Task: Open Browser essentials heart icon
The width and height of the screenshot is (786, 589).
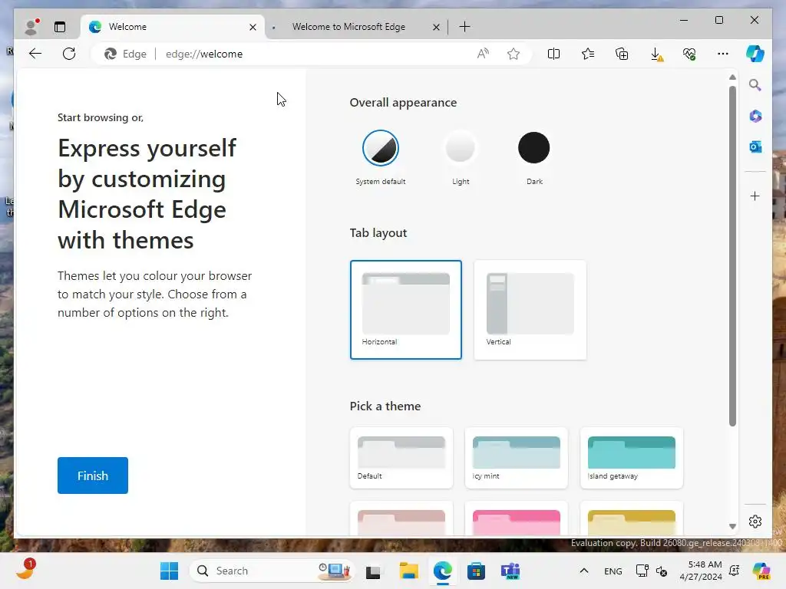Action: pyautogui.click(x=689, y=54)
